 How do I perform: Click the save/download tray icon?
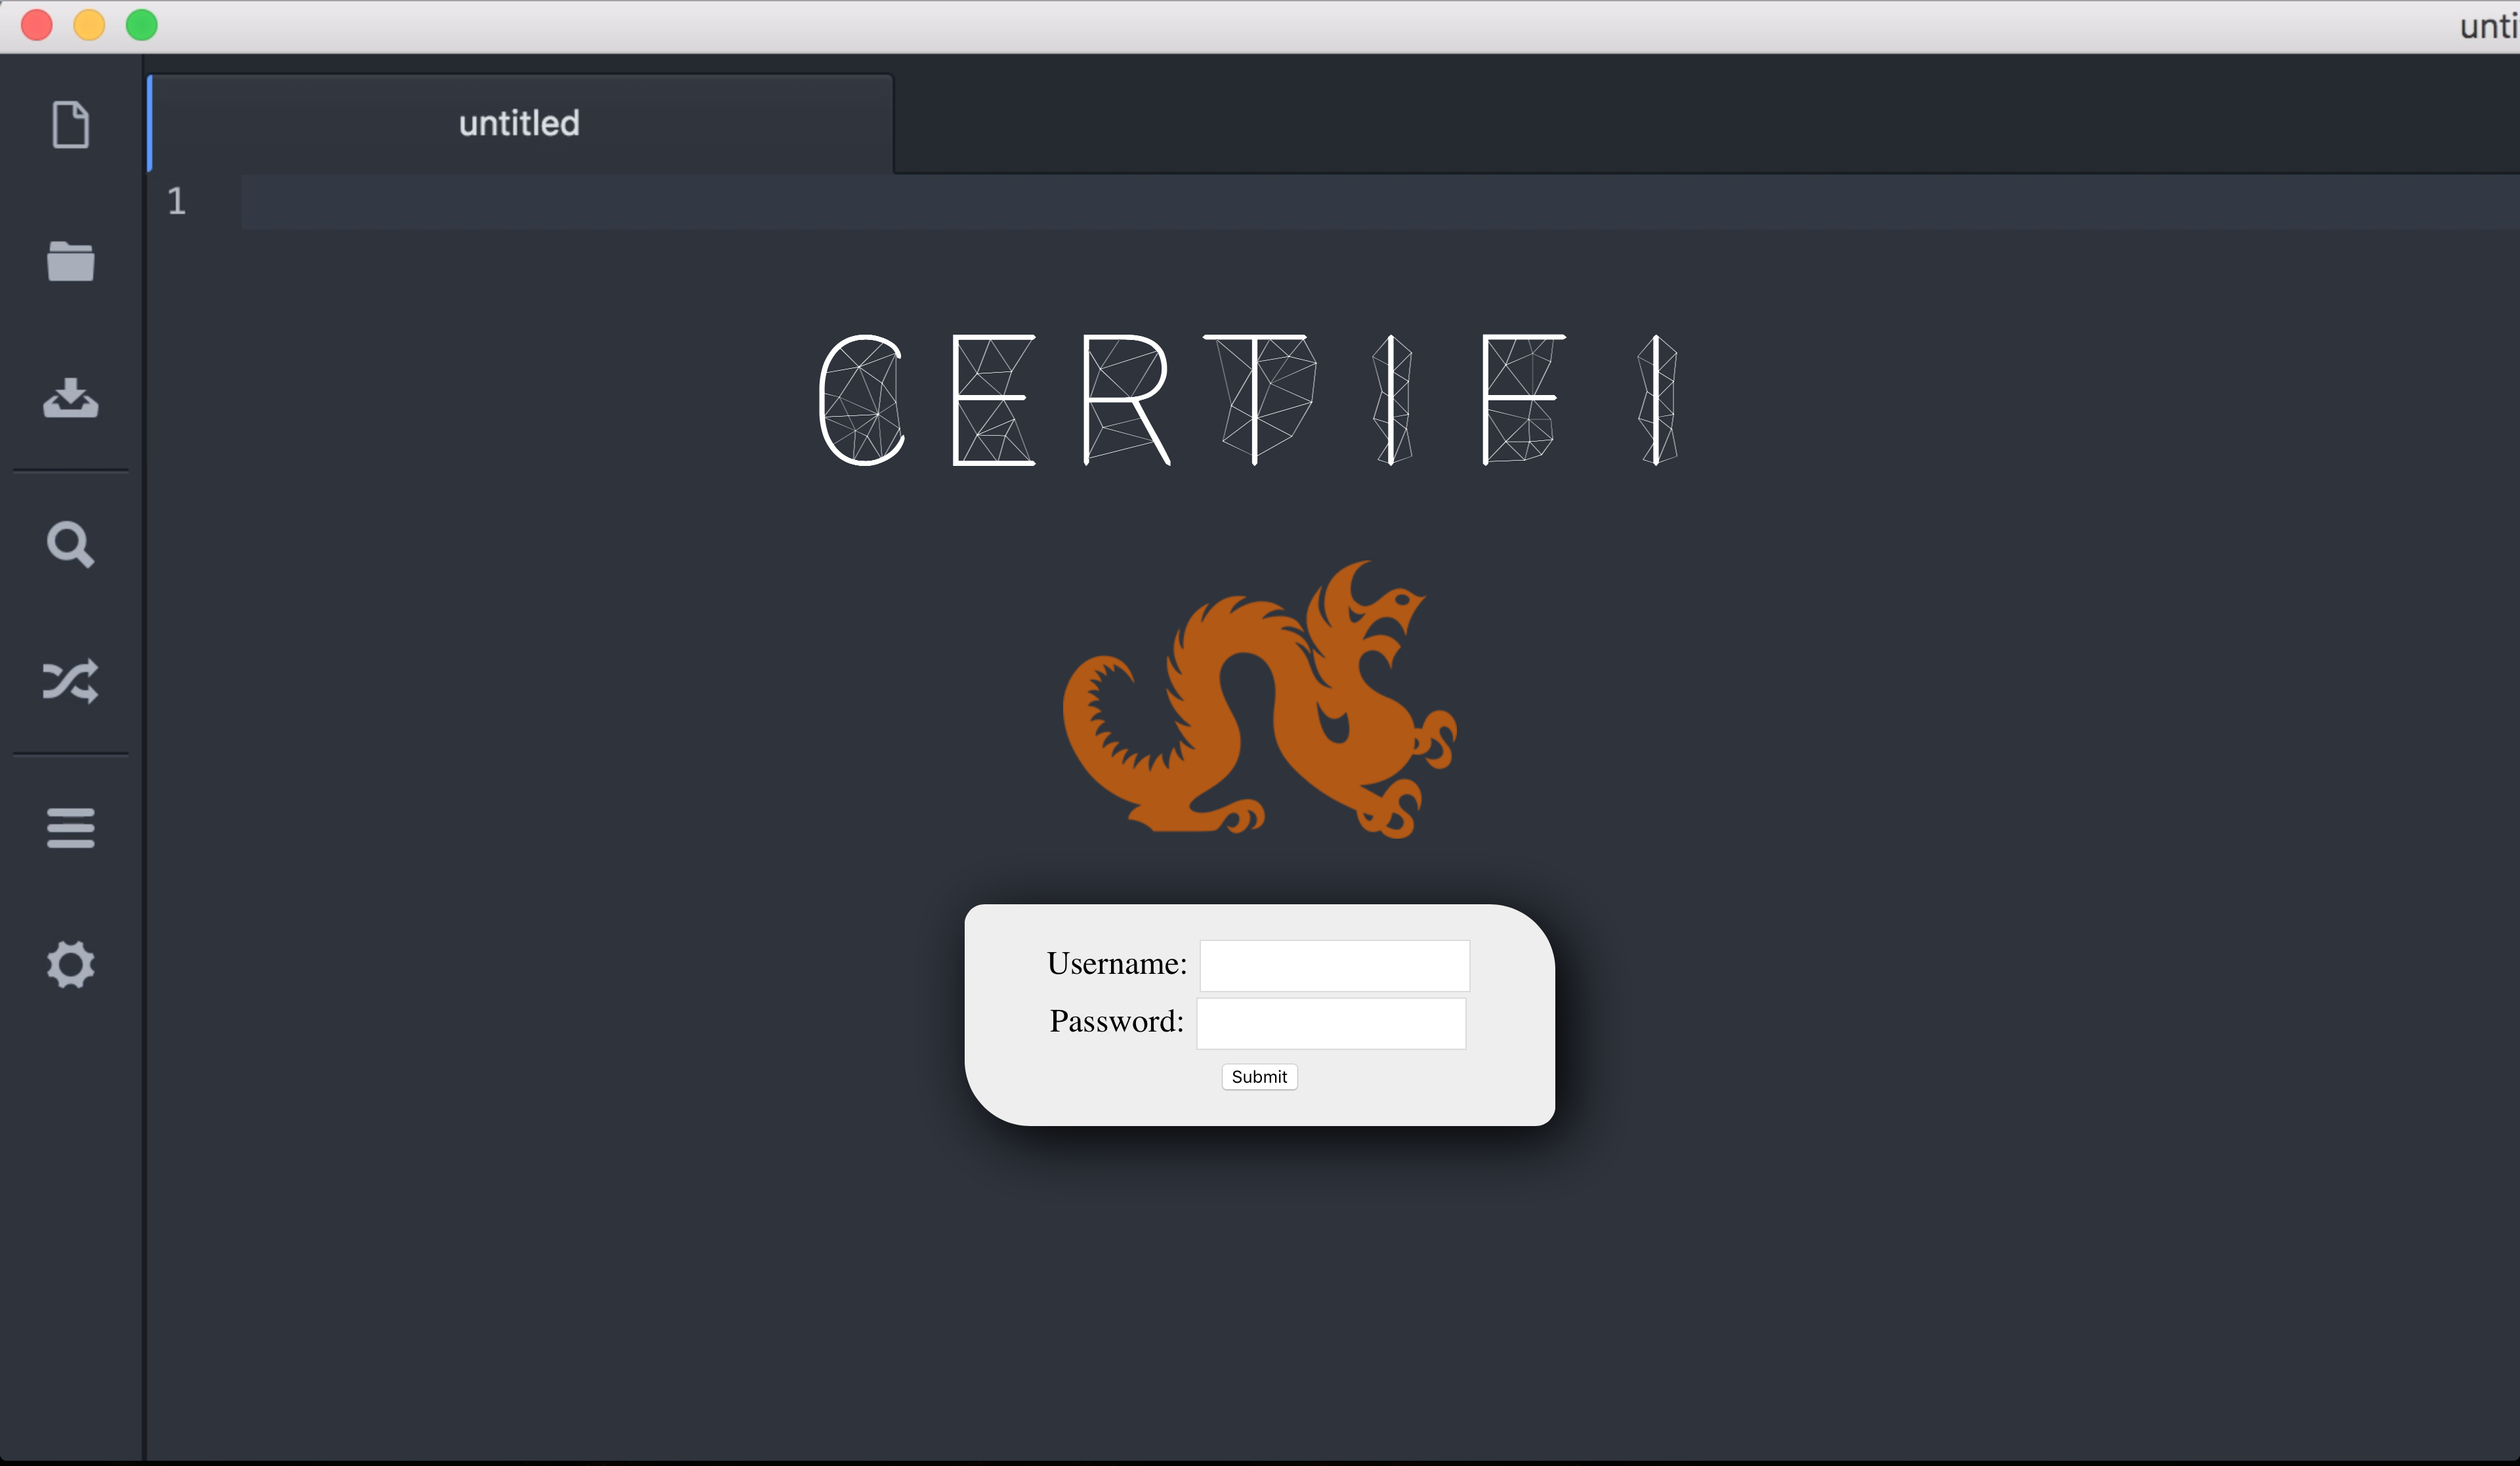(70, 398)
